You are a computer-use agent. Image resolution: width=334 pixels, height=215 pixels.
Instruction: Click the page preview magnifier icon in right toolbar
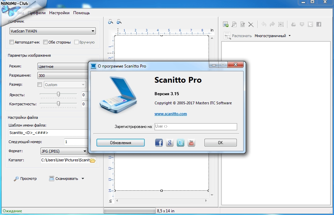(234, 24)
